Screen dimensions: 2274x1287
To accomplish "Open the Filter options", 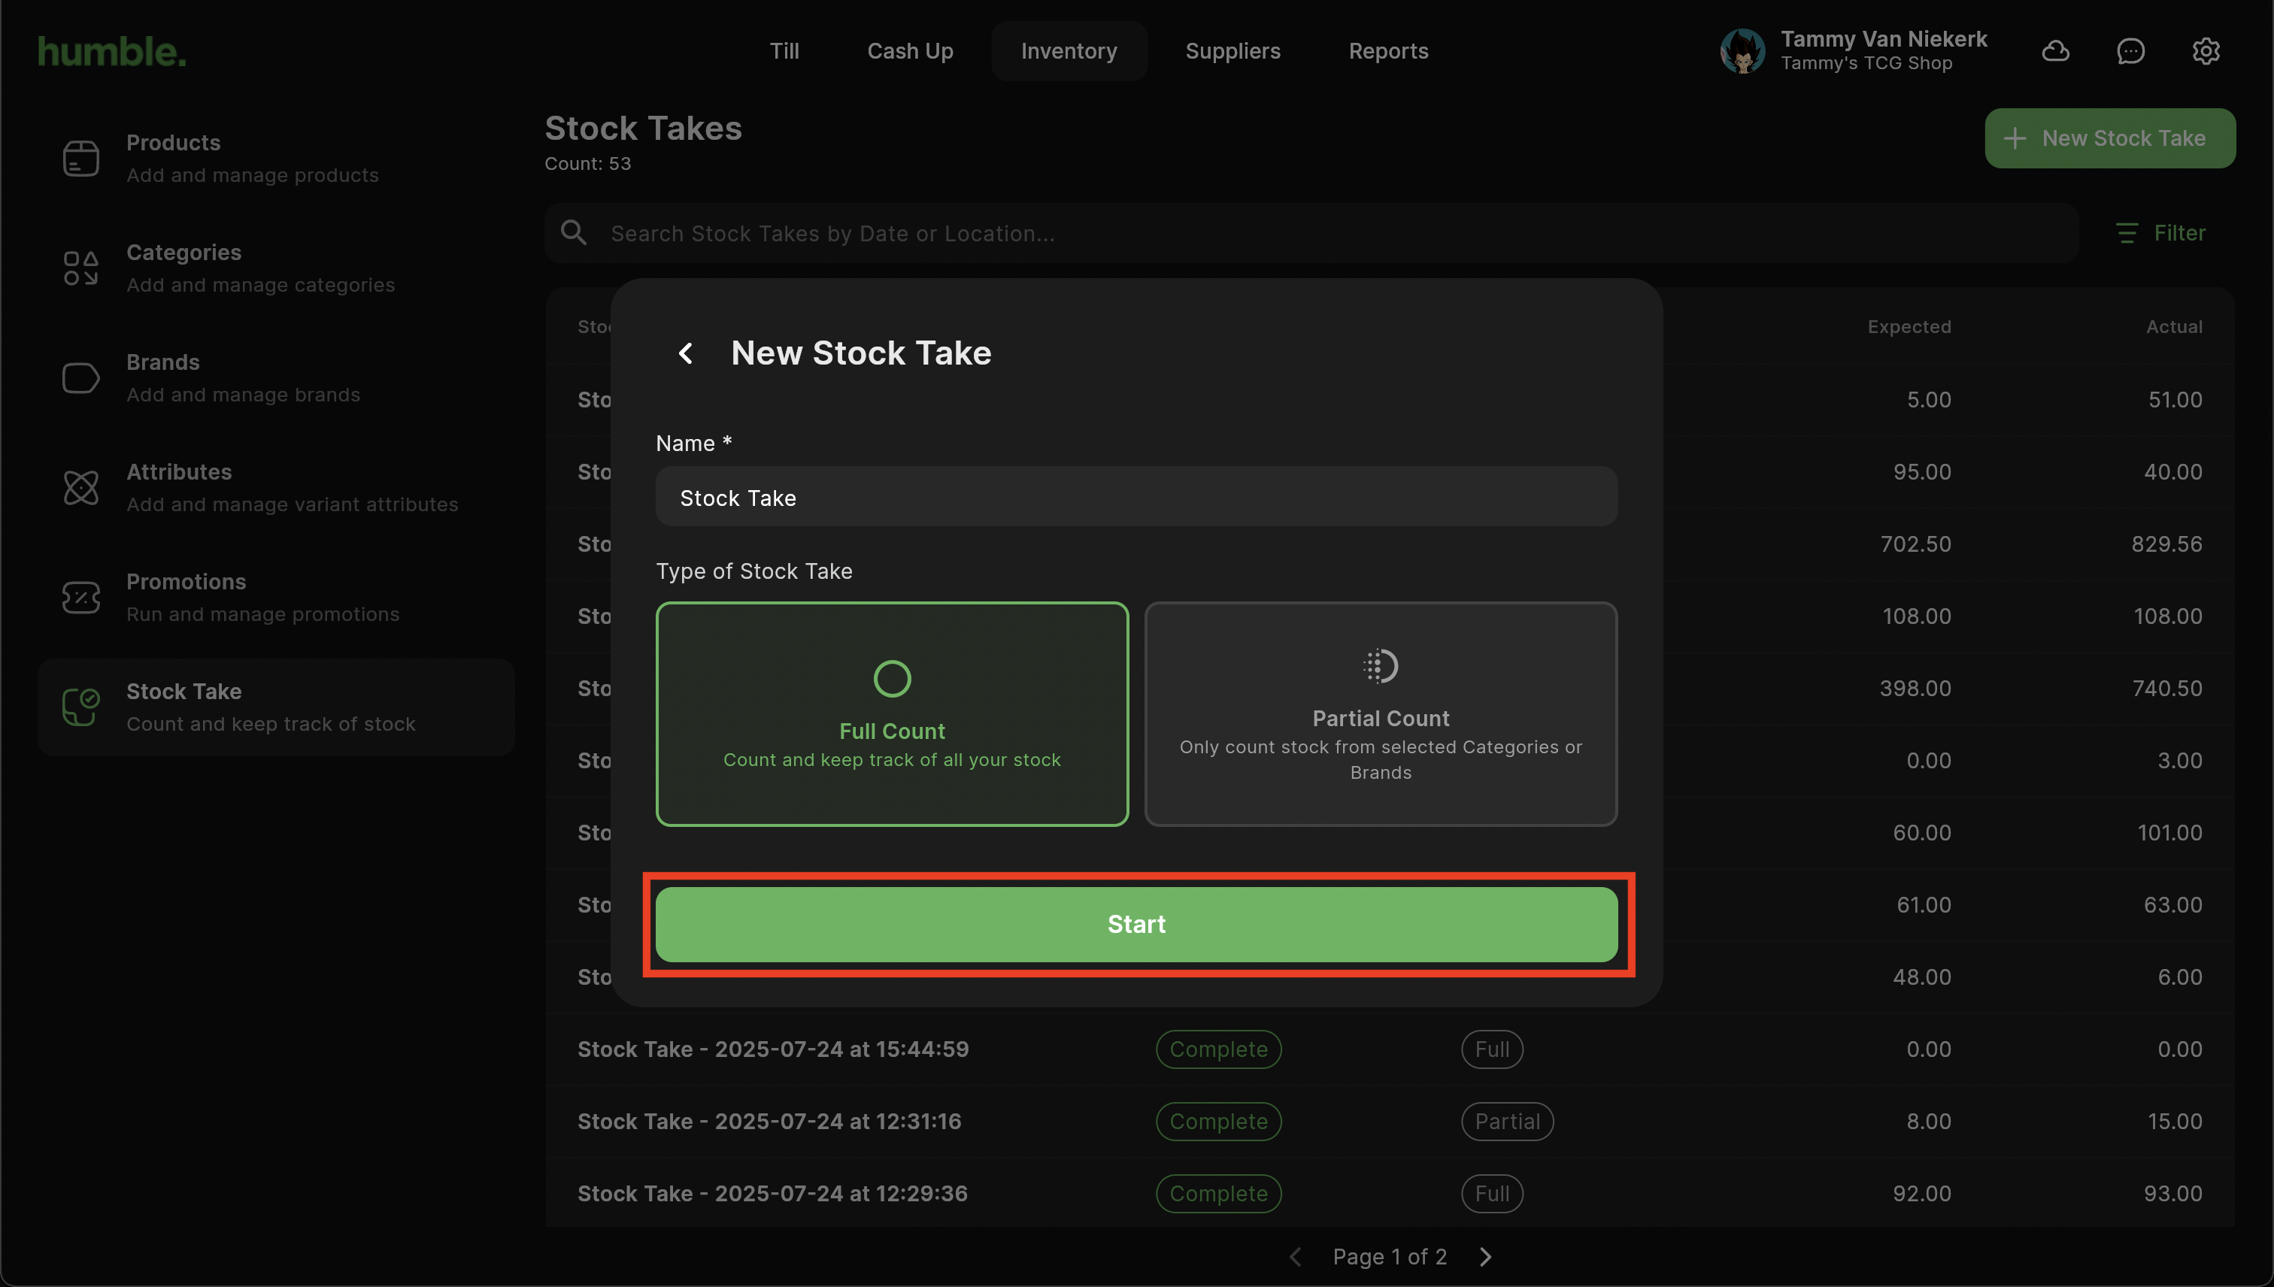I will click(2161, 232).
